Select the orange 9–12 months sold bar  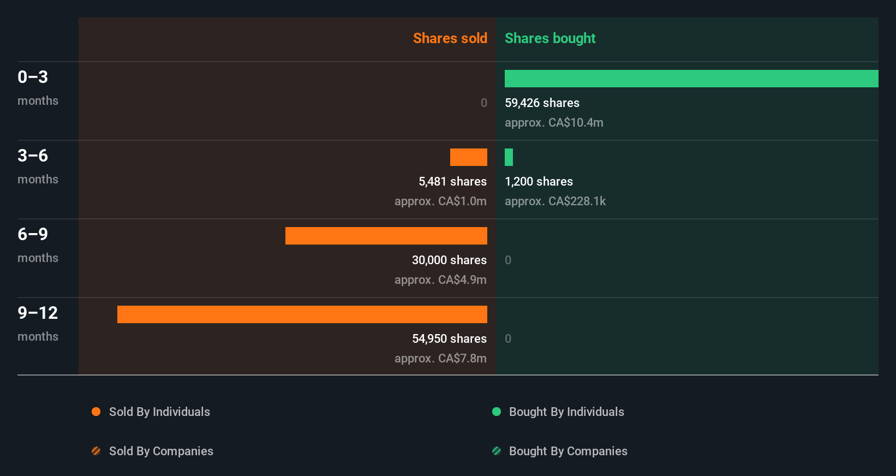click(302, 314)
